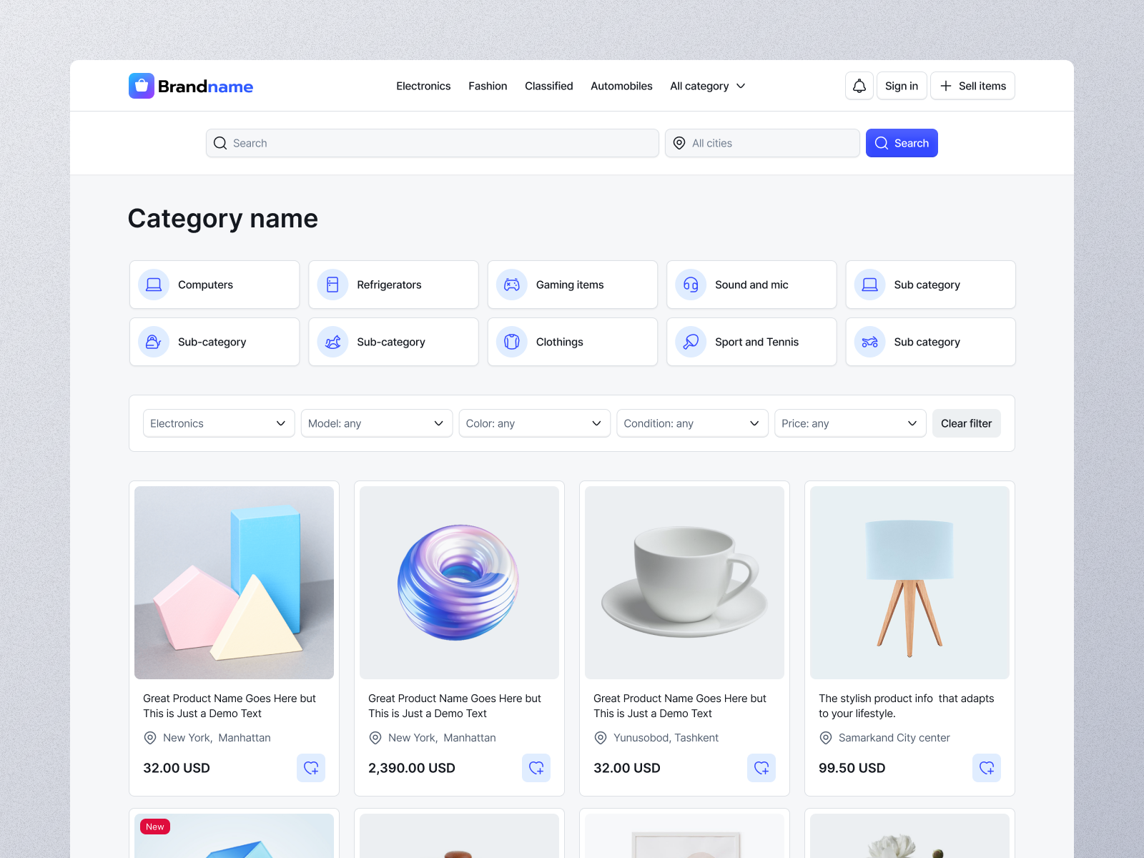1144x858 pixels.
Task: Open the Fashion nav link
Action: point(488,86)
